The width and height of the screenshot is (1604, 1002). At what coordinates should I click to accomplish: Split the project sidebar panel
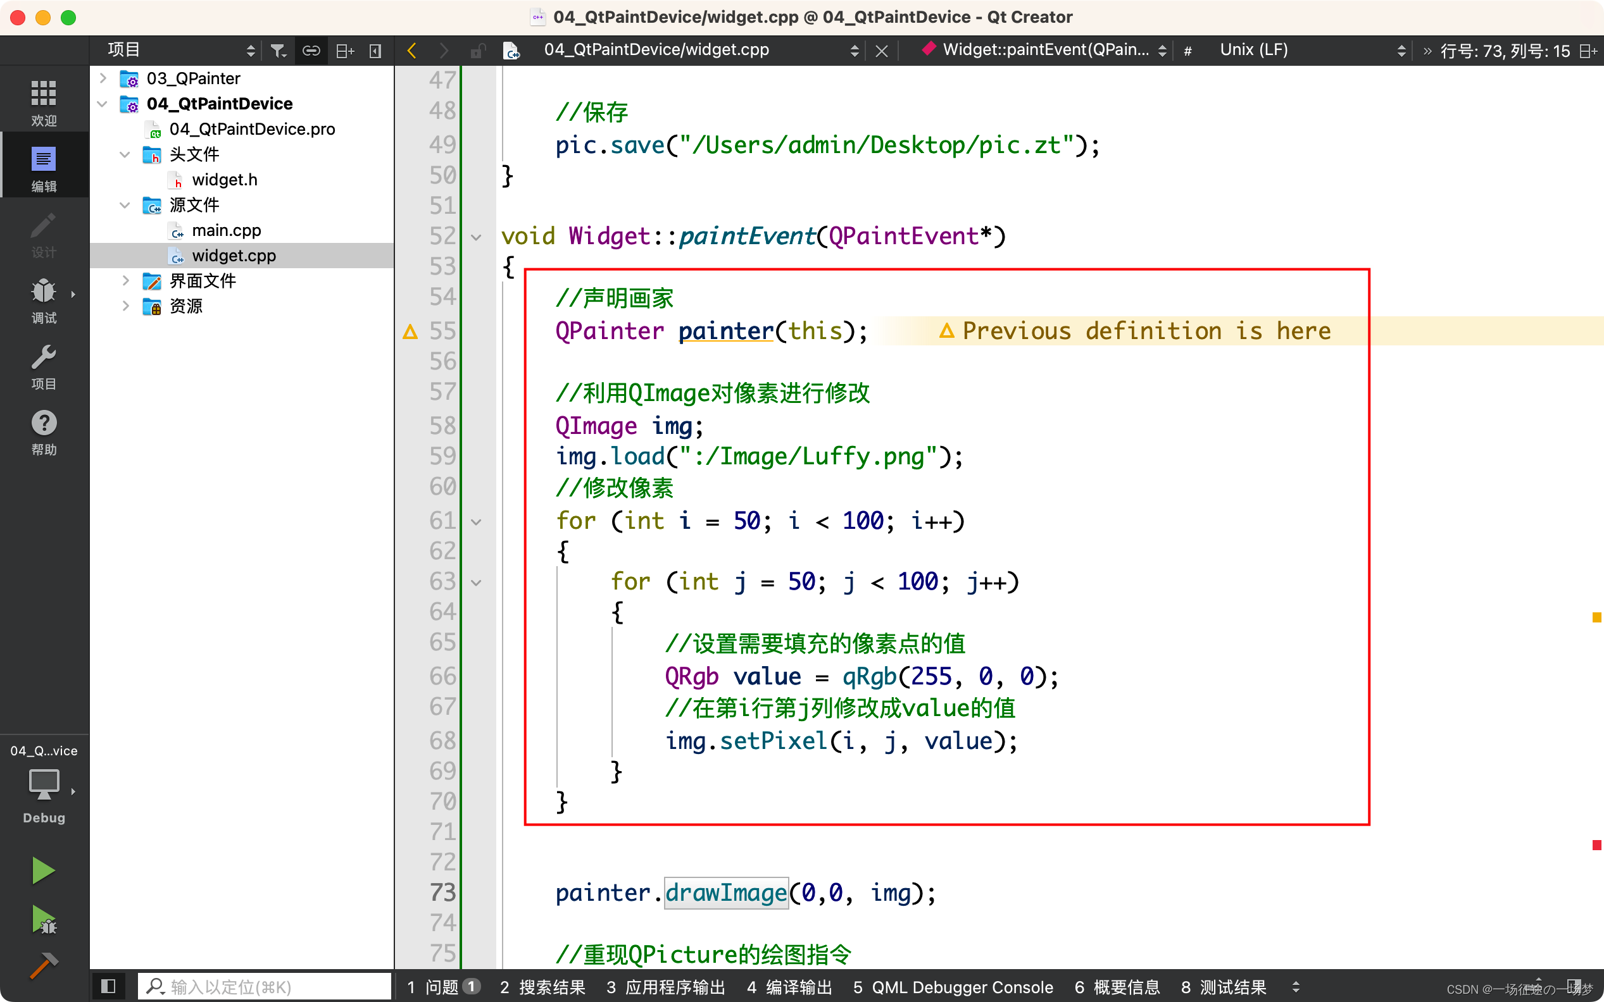[345, 51]
